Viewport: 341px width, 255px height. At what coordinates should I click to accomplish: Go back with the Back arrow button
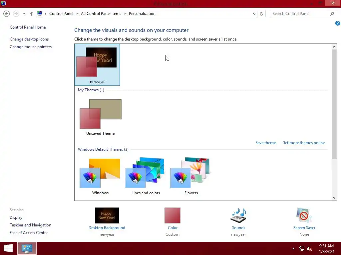click(7, 14)
